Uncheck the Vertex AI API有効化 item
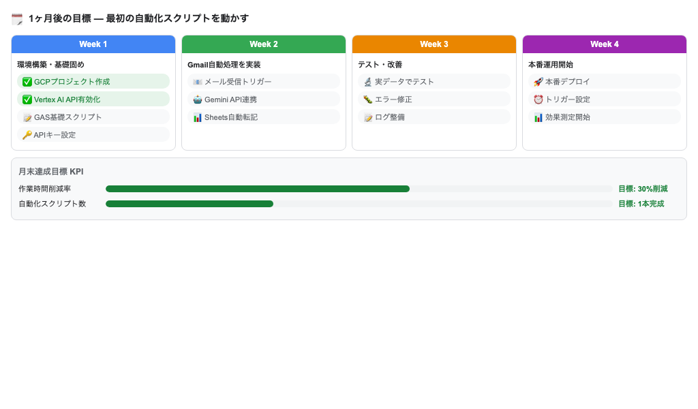698x409 pixels. point(27,99)
